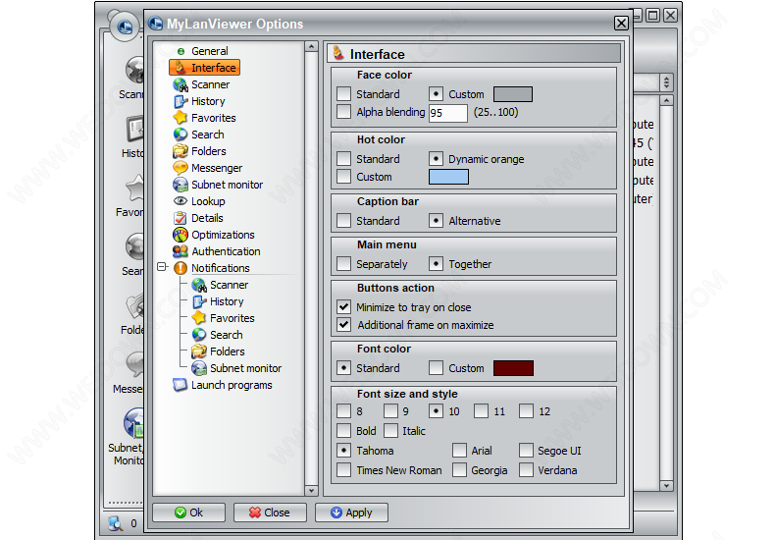Click the Lookup eye icon
This screenshot has width=775, height=540.
coord(181,201)
